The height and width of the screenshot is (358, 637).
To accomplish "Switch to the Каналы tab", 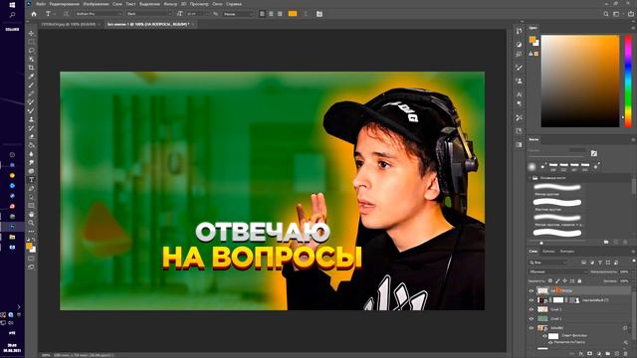I will [548, 252].
